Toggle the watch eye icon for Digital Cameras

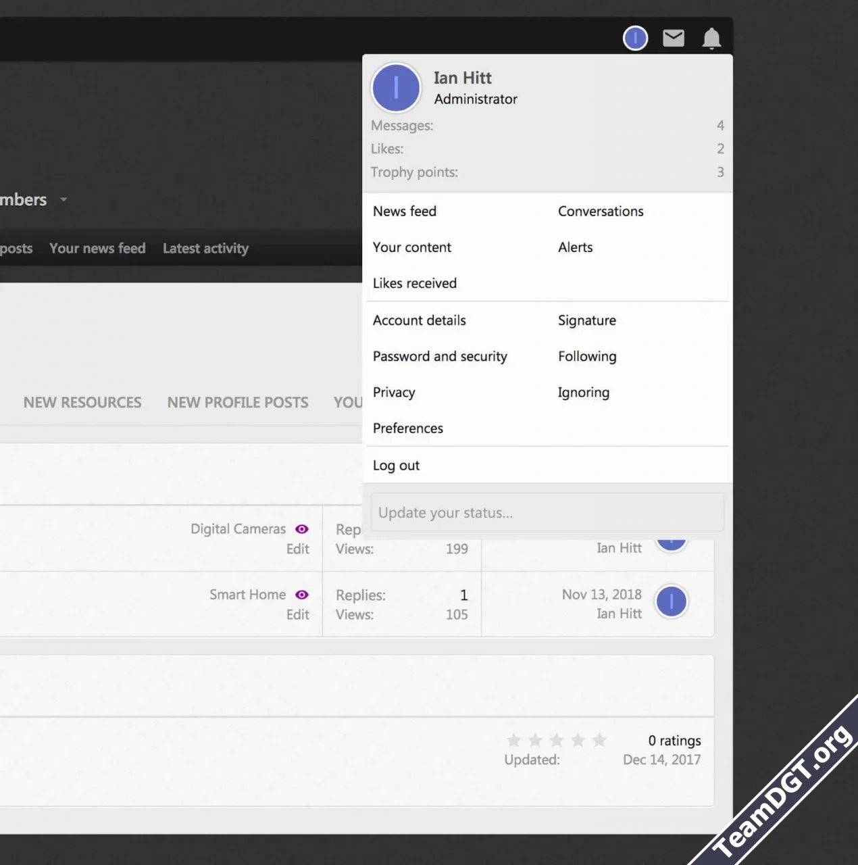point(302,529)
